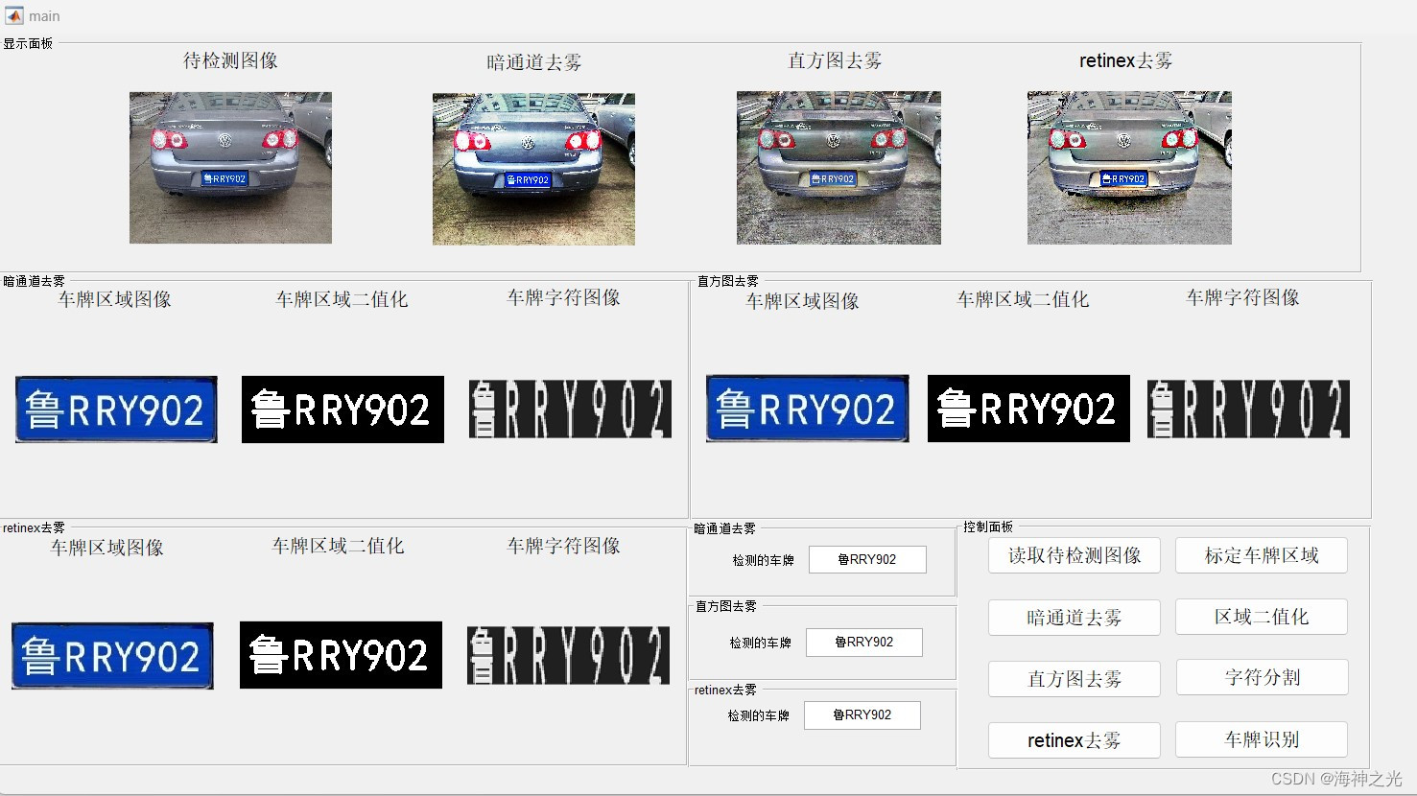
Task: Run 暗通道去雾 from the control panel
Action: pyautogui.click(x=1075, y=618)
